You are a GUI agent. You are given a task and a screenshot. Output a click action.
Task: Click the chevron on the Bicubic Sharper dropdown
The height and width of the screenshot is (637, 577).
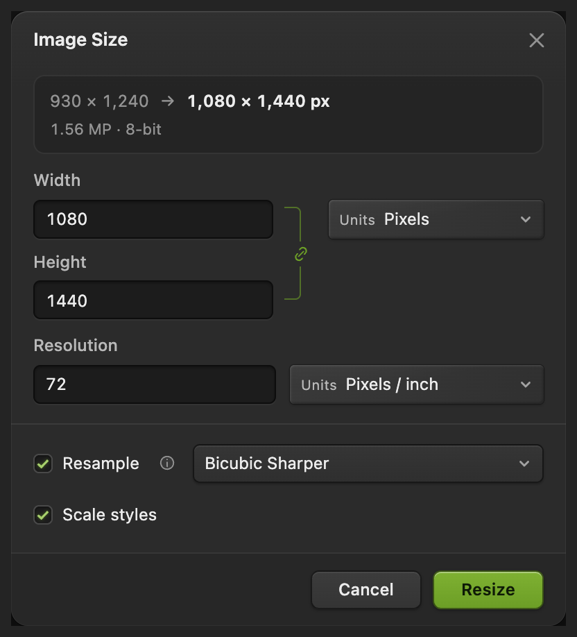click(x=524, y=464)
